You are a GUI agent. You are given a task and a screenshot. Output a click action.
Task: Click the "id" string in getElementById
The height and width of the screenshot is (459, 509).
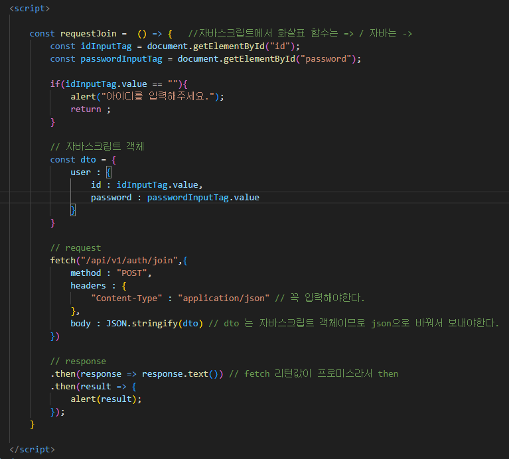[x=280, y=46]
